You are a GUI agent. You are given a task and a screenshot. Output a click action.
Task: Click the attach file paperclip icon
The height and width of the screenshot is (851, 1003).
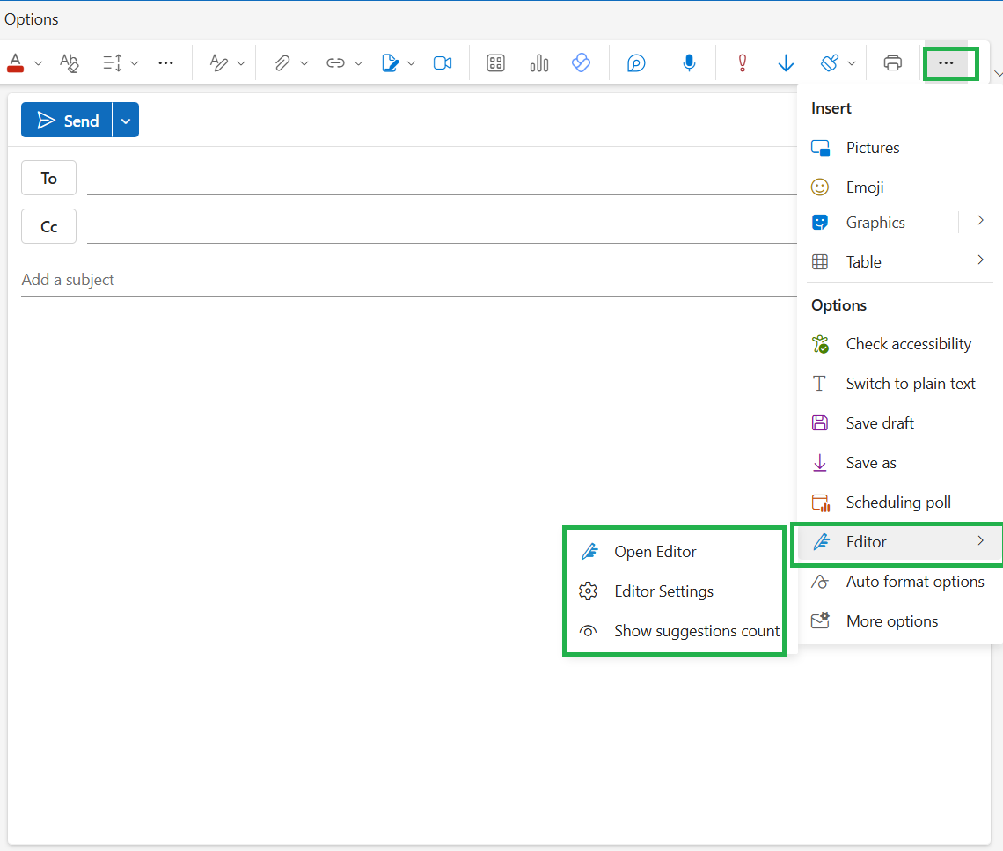click(282, 62)
